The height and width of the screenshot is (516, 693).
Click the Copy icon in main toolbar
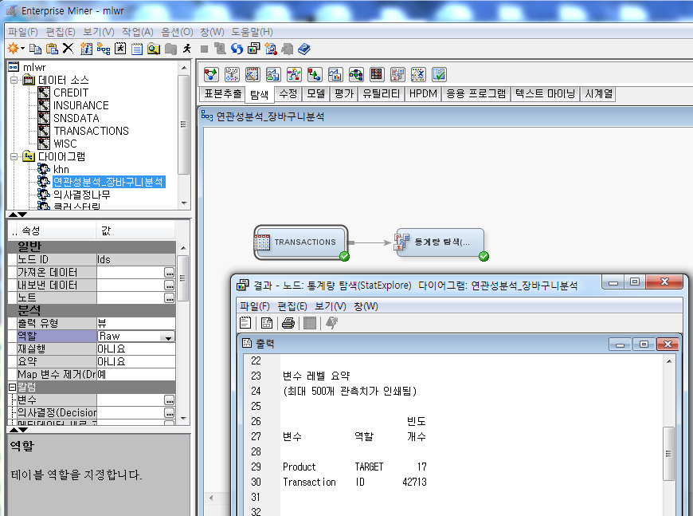(35, 48)
